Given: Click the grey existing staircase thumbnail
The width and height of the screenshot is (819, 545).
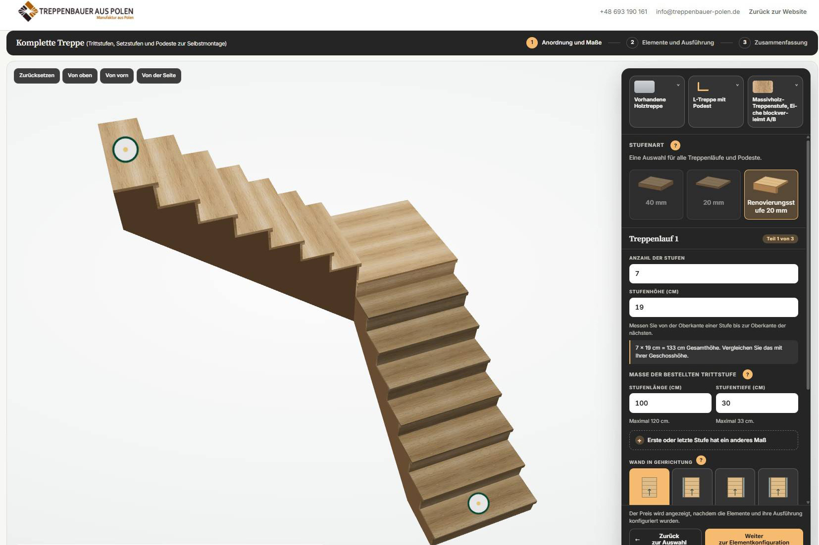Looking at the screenshot, I should tap(644, 87).
